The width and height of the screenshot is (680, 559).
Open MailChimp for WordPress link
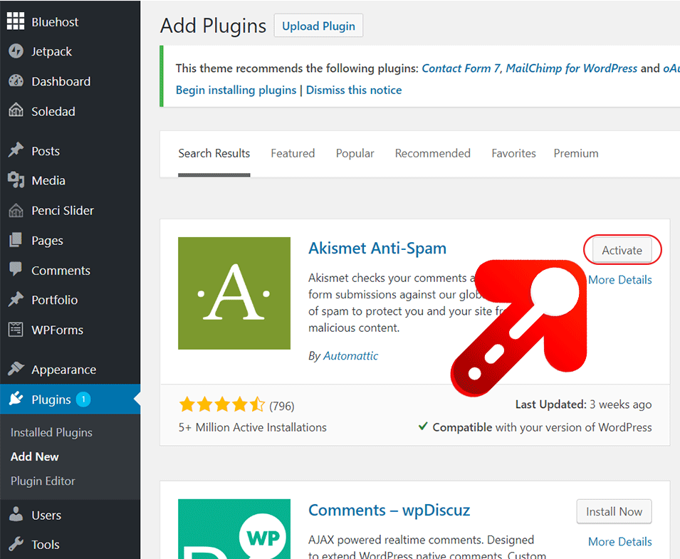click(x=572, y=68)
